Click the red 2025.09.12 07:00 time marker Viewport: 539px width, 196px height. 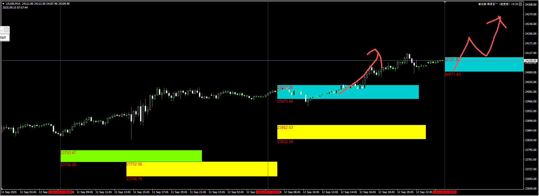(268, 192)
